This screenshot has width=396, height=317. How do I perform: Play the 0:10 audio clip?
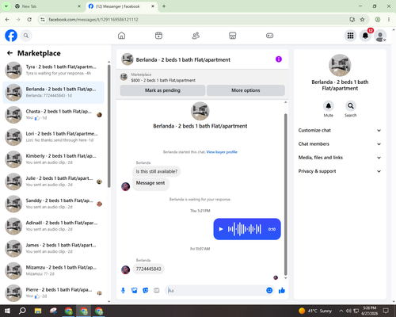[221, 229]
